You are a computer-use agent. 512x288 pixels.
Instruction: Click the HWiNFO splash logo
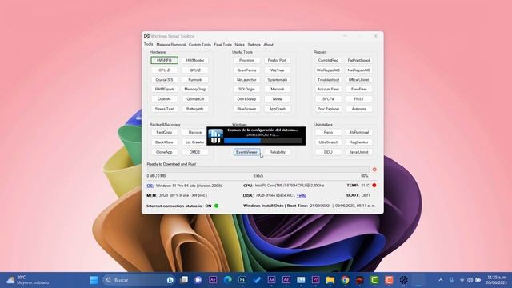pos(215,136)
